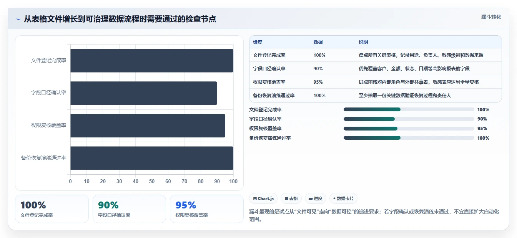Select the 进度 chip
This screenshot has width=517, height=238.
point(315,198)
